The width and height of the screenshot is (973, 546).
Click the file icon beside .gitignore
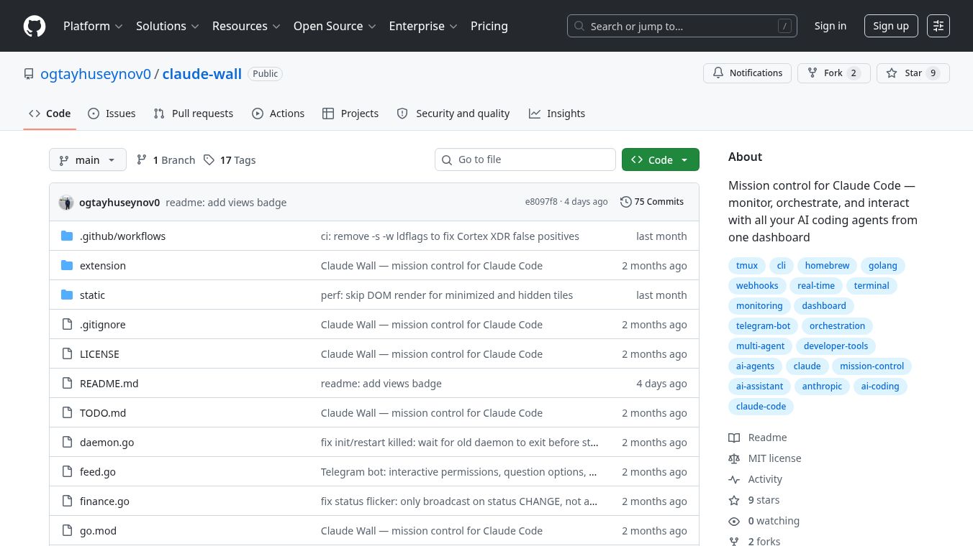click(x=67, y=324)
